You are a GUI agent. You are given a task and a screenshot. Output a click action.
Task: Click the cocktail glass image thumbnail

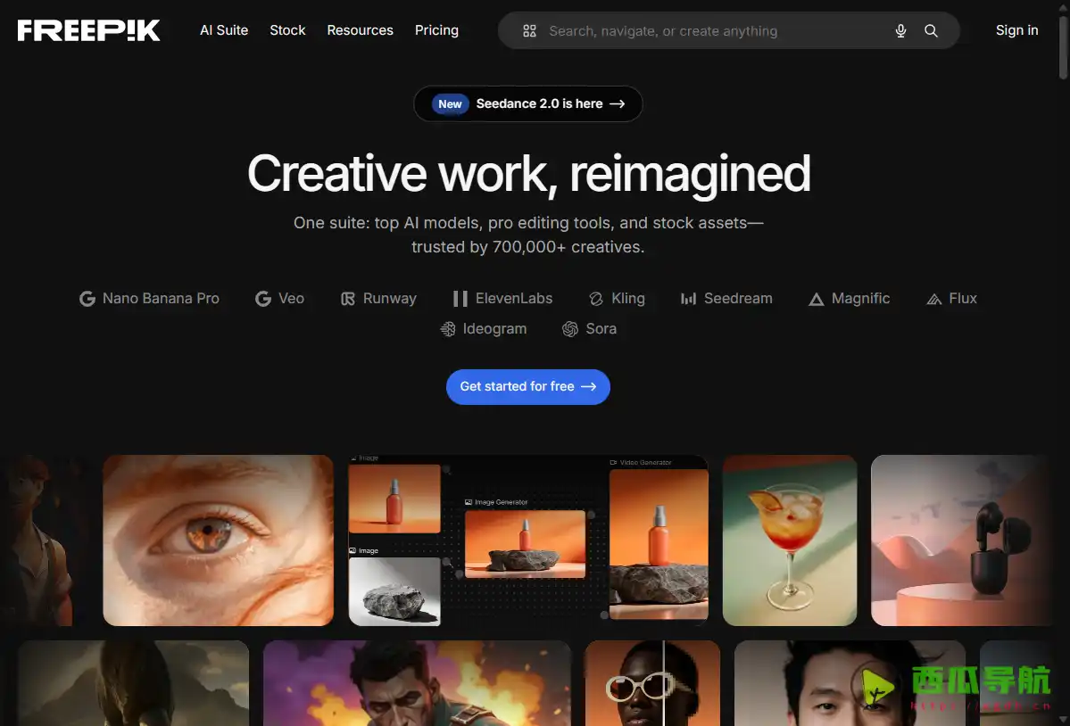790,540
